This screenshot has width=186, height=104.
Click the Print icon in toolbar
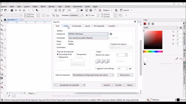pyautogui.click(x=24, y=10)
